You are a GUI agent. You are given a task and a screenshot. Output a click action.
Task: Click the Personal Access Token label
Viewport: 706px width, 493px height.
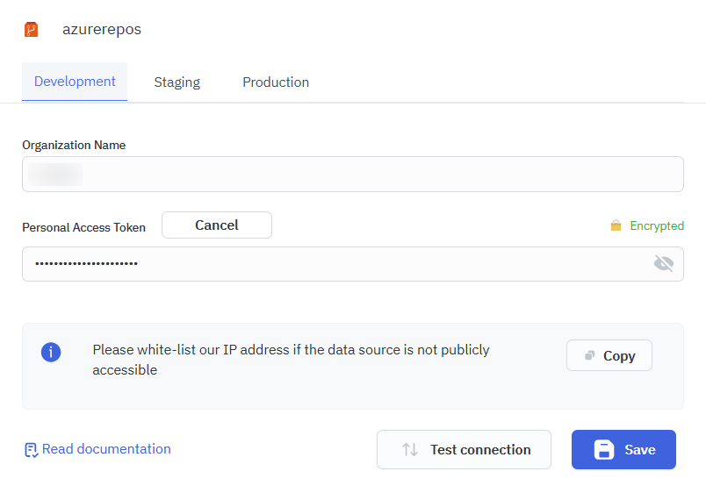[x=83, y=227]
